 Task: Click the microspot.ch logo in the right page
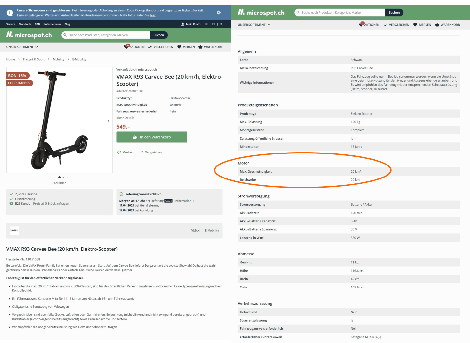click(x=261, y=12)
